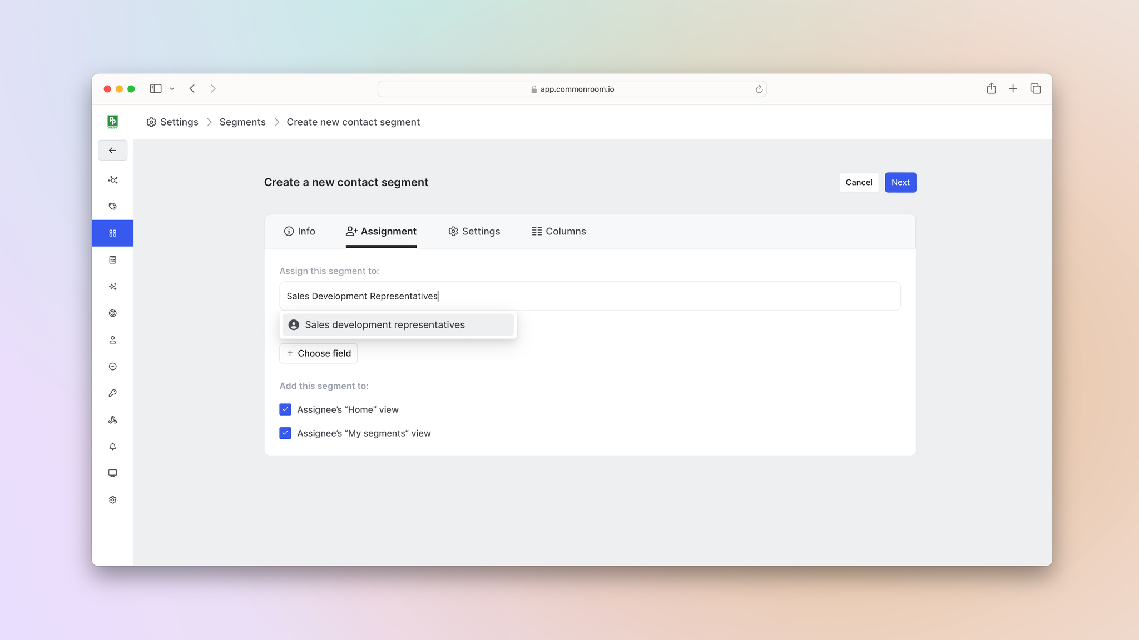The image size is (1139, 640).
Task: Open the sparkles AI sidebar icon
Action: point(112,287)
